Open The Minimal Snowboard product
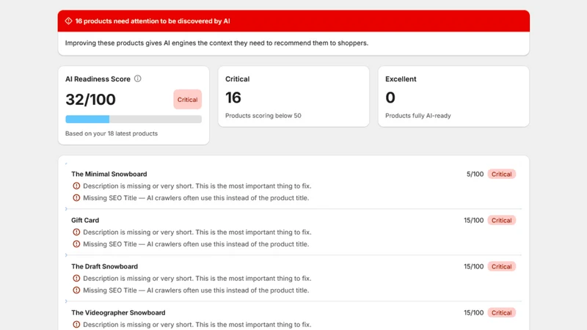The height and width of the screenshot is (330, 587). click(109, 174)
